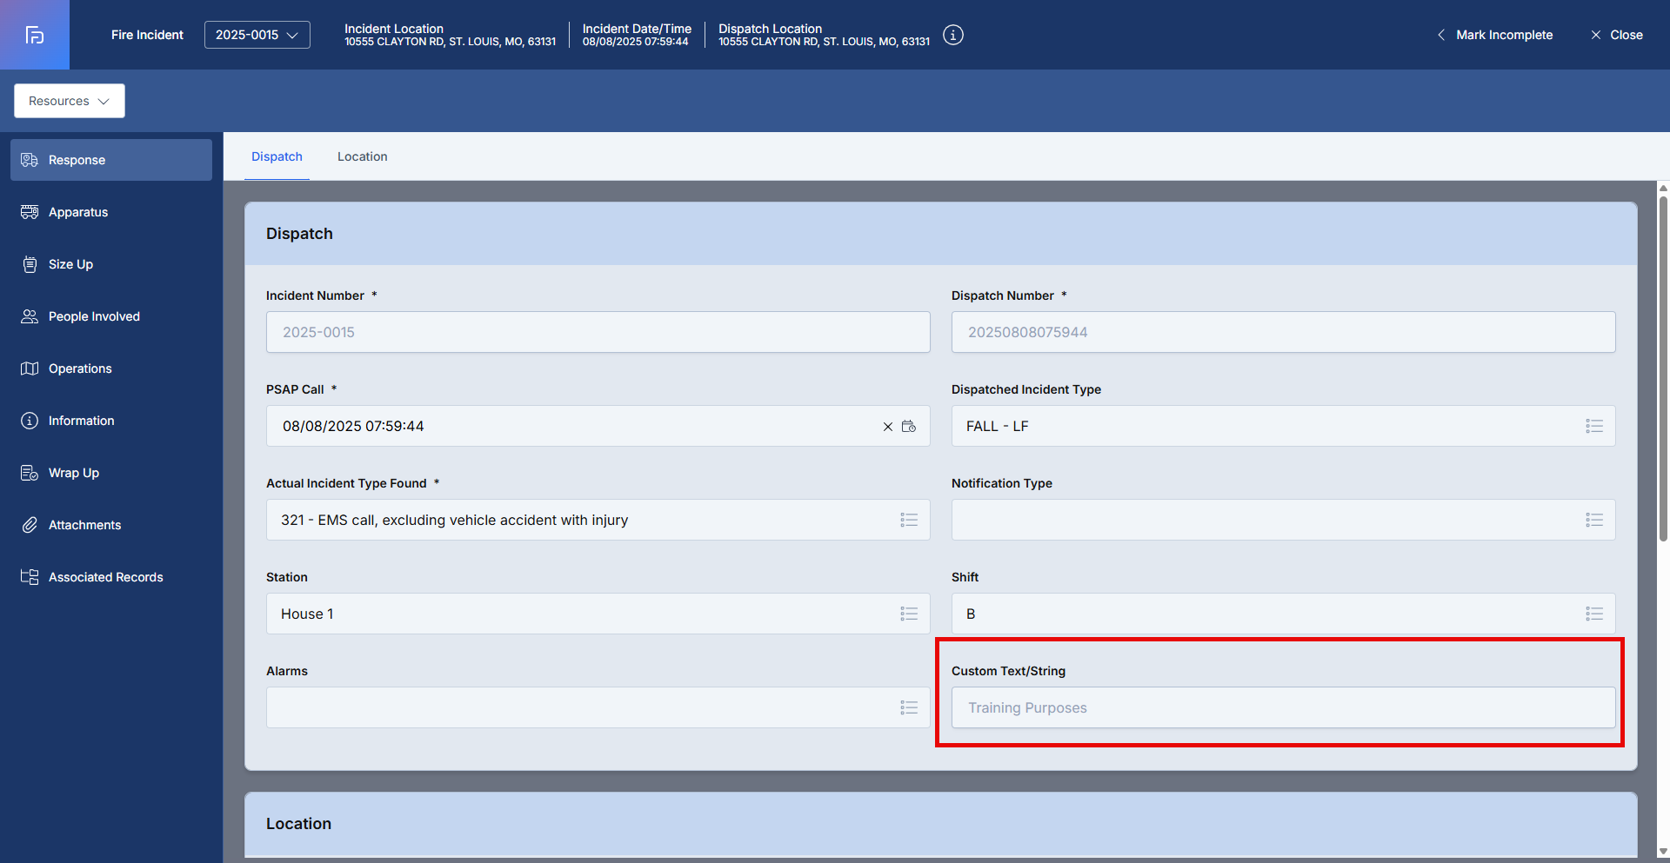Image resolution: width=1670 pixels, height=863 pixels.
Task: Open the Response section
Action: pyautogui.click(x=111, y=160)
